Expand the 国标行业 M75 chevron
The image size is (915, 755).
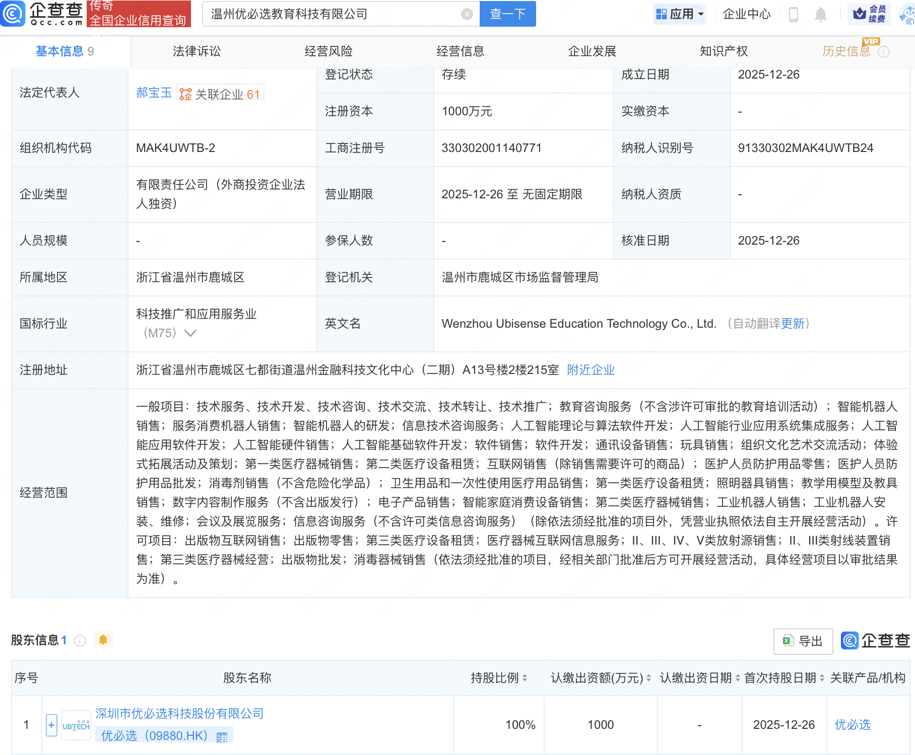pos(190,333)
